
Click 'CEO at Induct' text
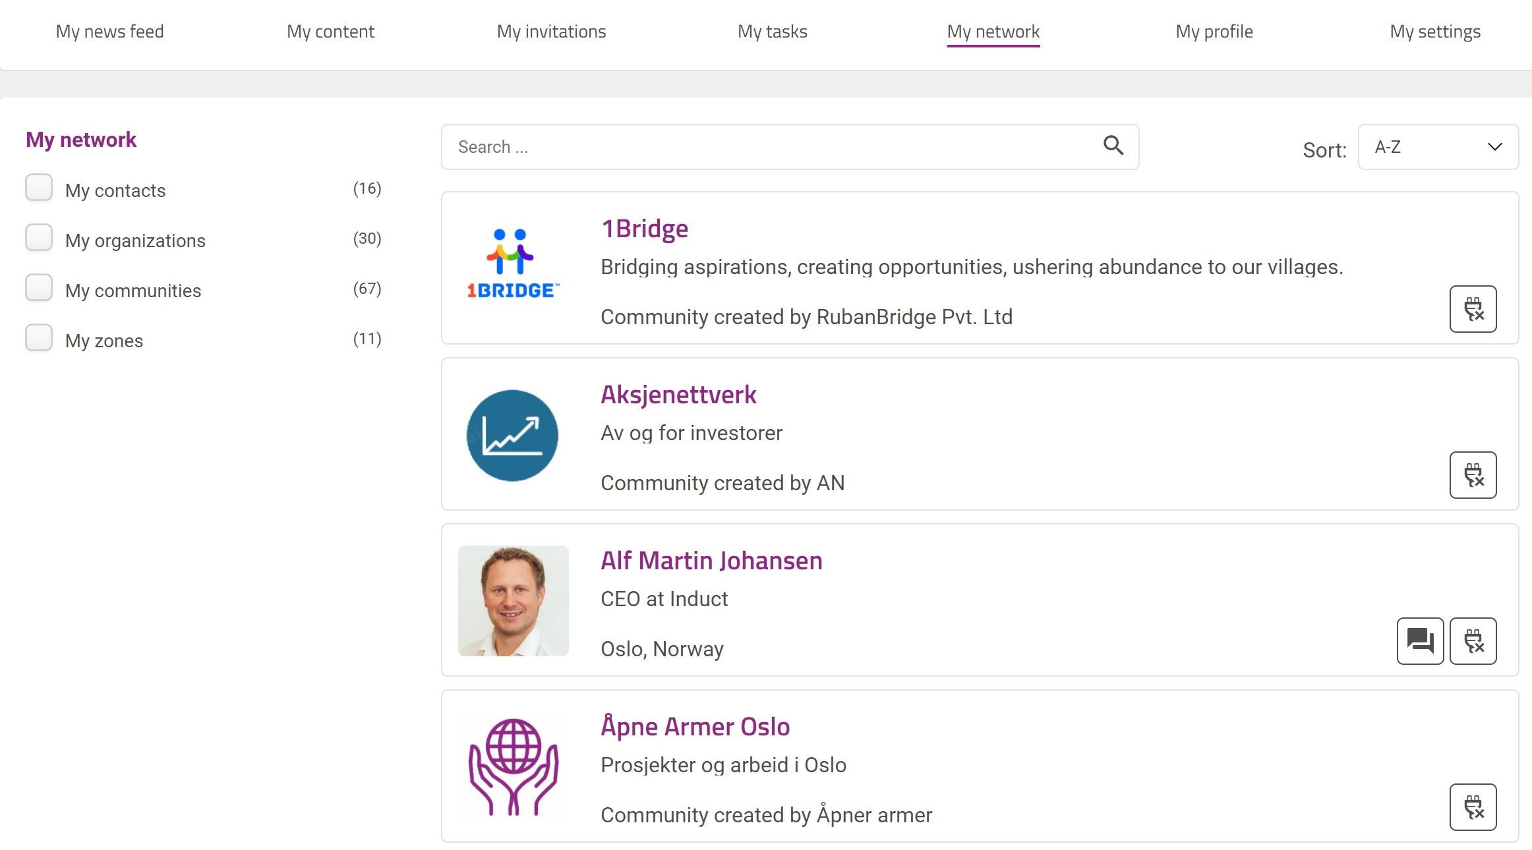[664, 599]
